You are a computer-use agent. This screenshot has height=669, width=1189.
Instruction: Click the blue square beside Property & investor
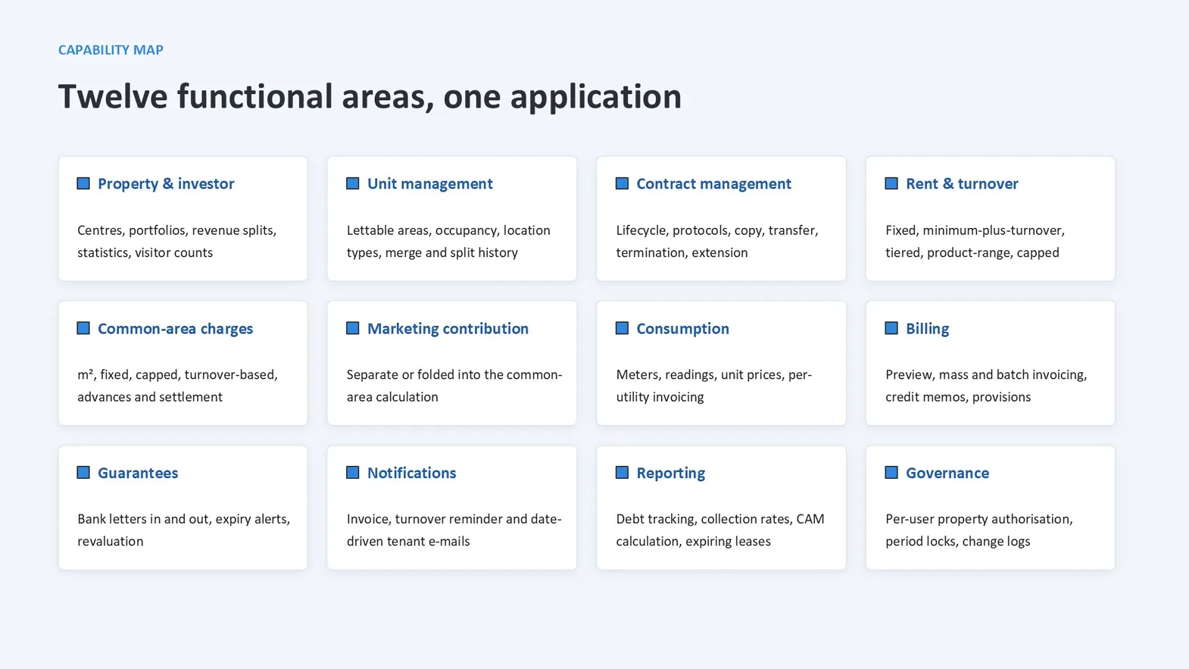pos(83,183)
